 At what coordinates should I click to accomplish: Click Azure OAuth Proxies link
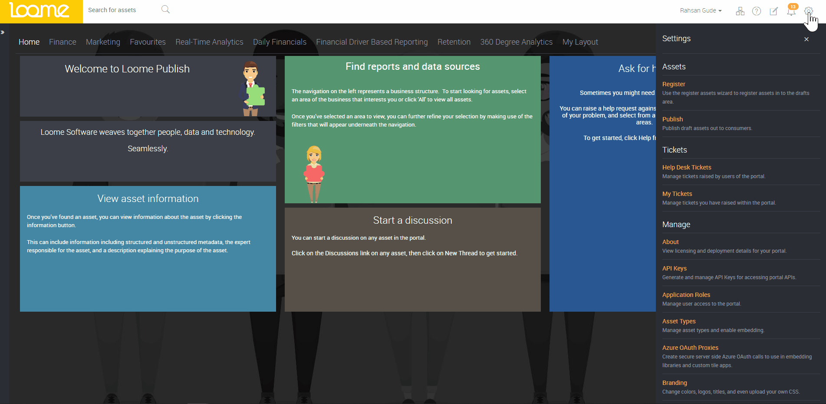690,348
